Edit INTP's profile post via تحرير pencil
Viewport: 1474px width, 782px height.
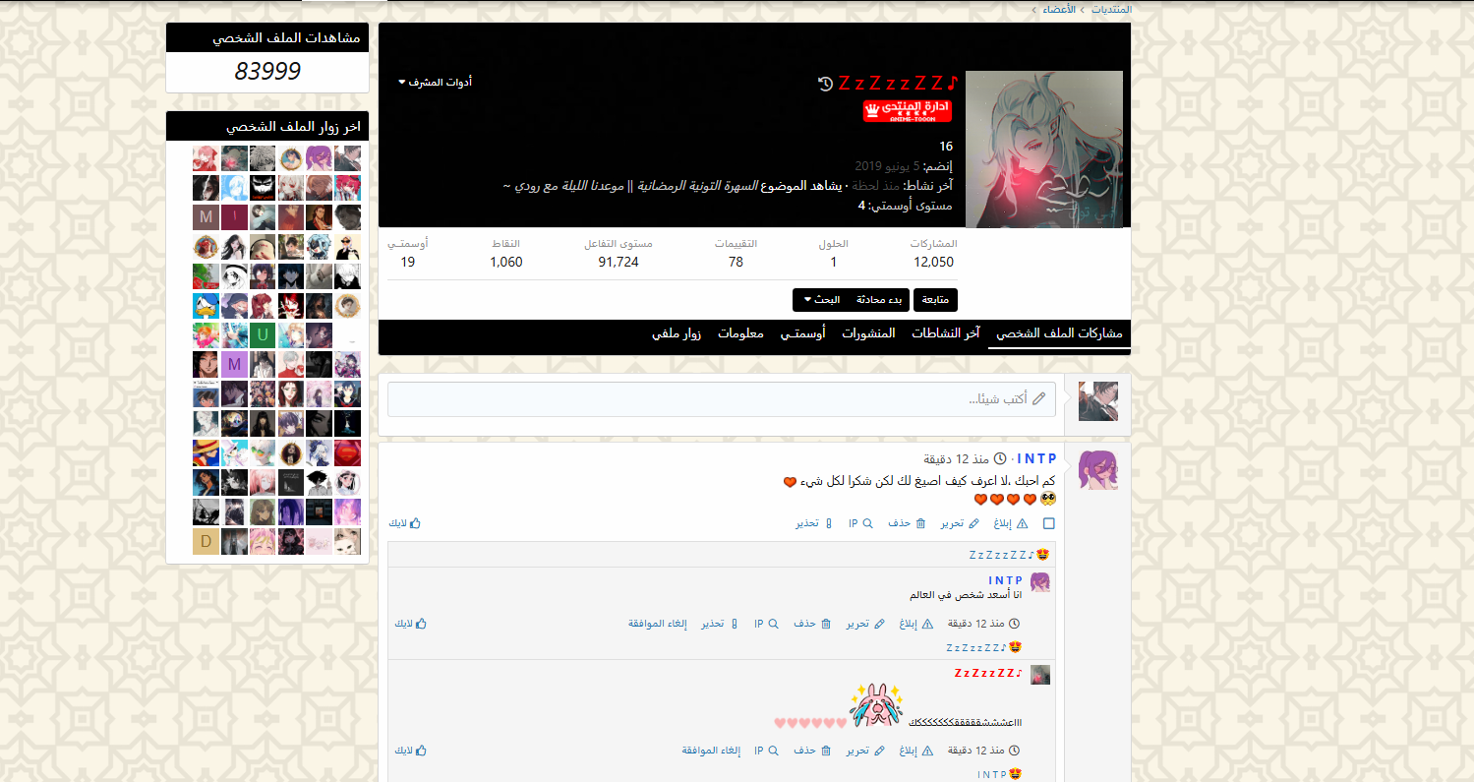(961, 523)
